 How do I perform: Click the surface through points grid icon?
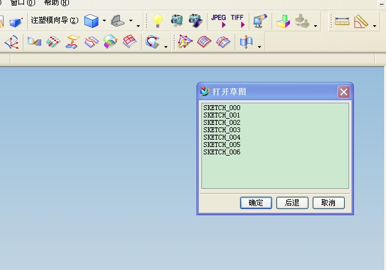pos(53,42)
